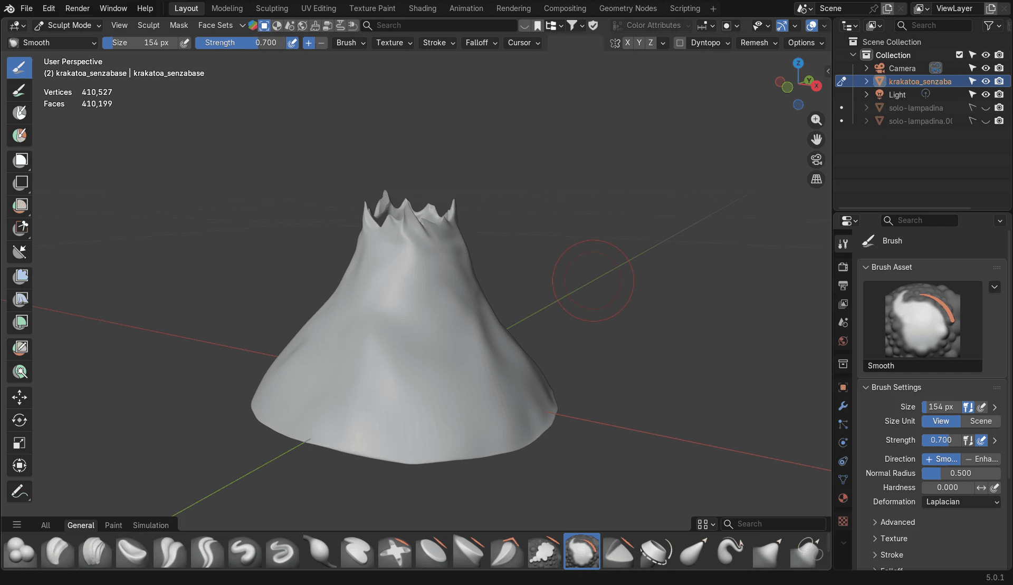Open the Deformation Laplacian dropdown
Image resolution: width=1013 pixels, height=585 pixels.
pos(961,502)
